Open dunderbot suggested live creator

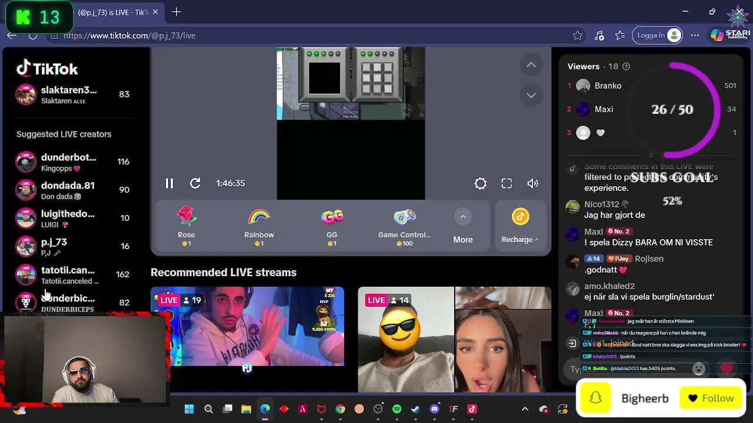click(x=72, y=162)
